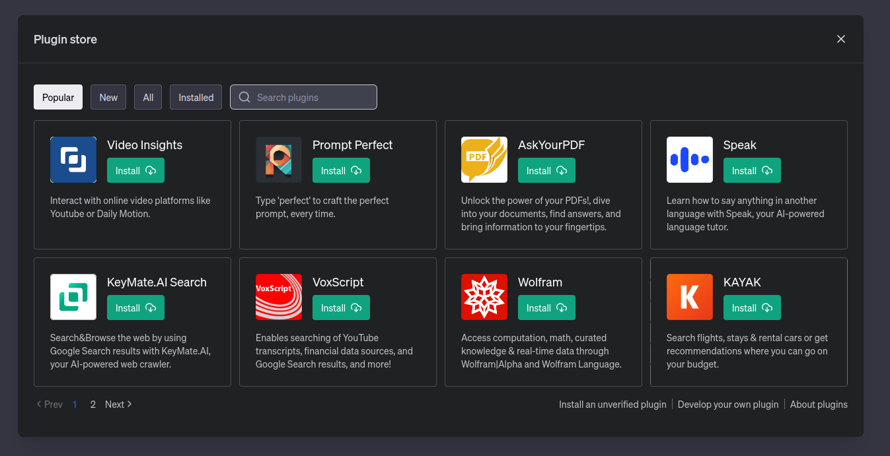Click the Video Insights plugin icon
Viewport: 890px width, 456px height.
pos(73,160)
